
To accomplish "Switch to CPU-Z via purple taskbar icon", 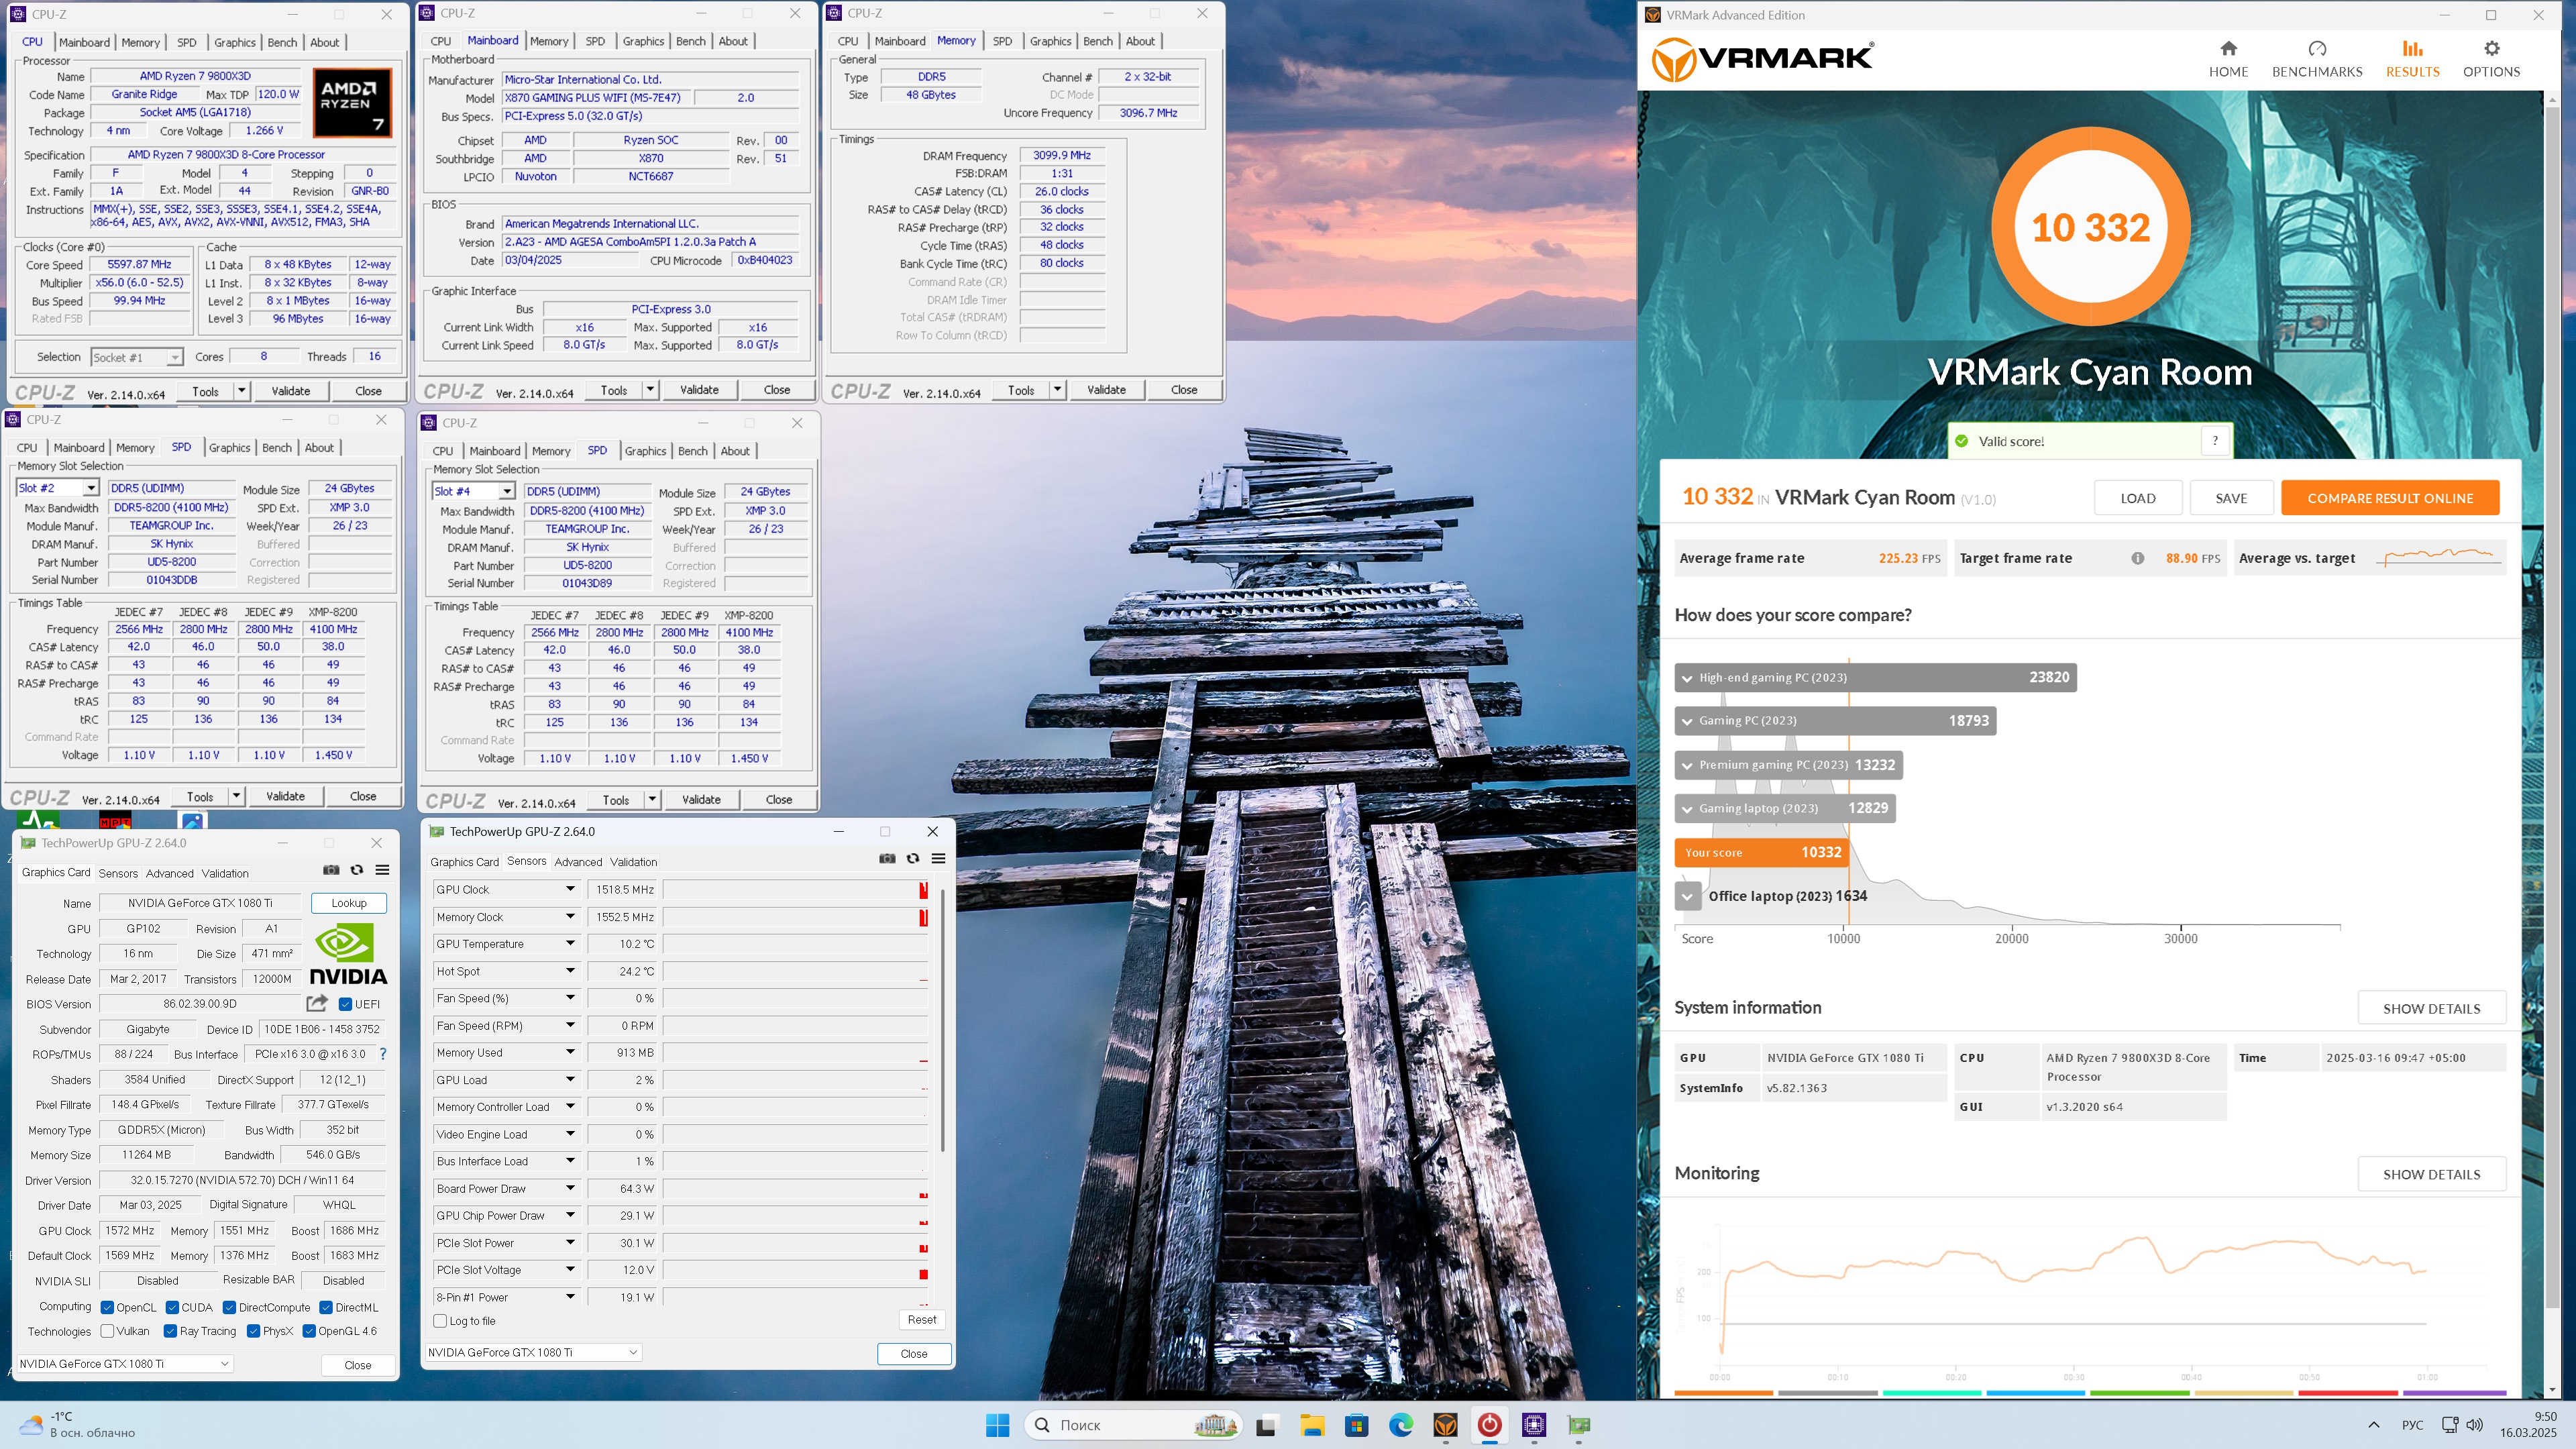I will pos(1534,1425).
